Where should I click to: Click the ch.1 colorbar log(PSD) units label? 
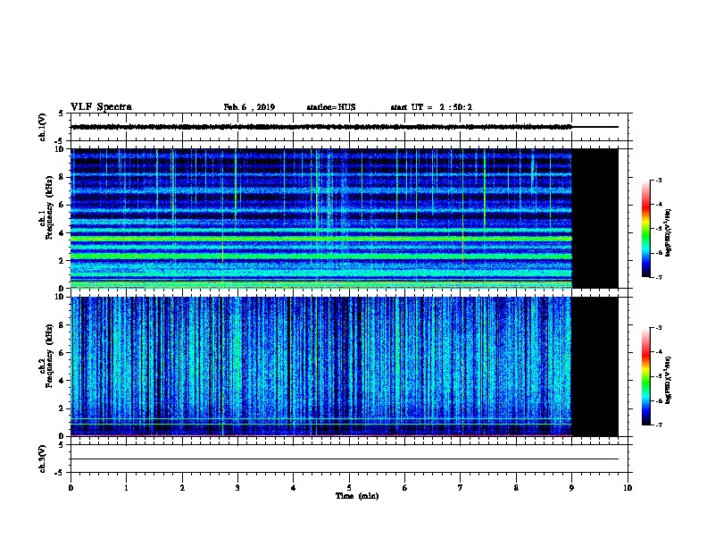click(669, 232)
